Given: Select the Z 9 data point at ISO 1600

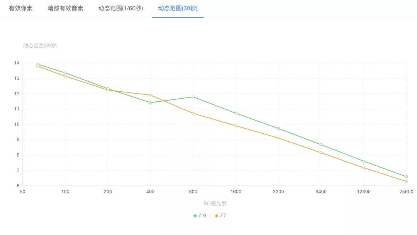Looking at the screenshot, I should pyautogui.click(x=236, y=113).
